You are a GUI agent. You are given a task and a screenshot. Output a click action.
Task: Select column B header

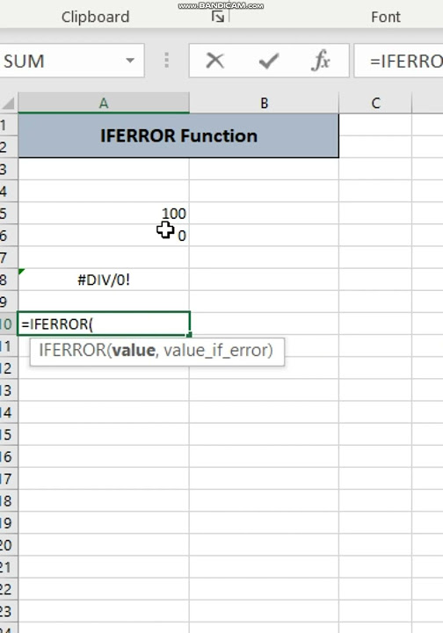coord(264,104)
